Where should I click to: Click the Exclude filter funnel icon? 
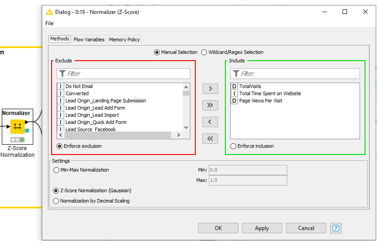[x=62, y=74]
